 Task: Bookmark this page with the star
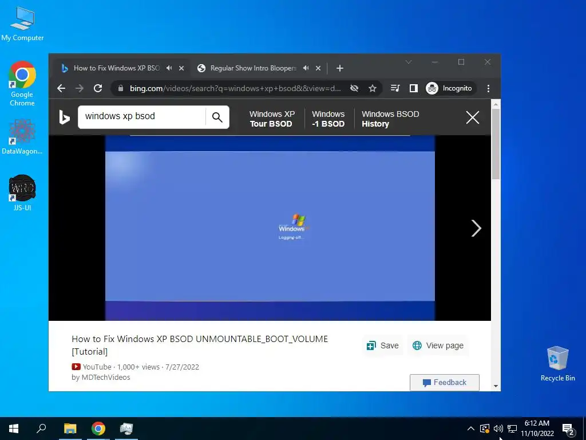[372, 88]
